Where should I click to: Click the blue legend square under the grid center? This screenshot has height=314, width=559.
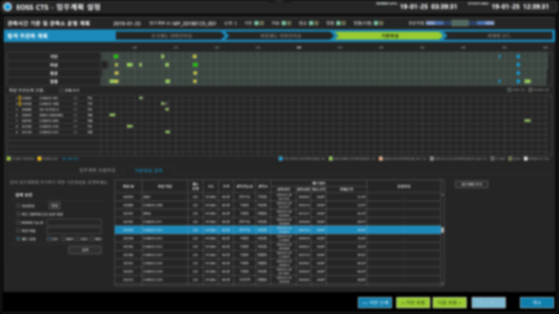pos(280,159)
